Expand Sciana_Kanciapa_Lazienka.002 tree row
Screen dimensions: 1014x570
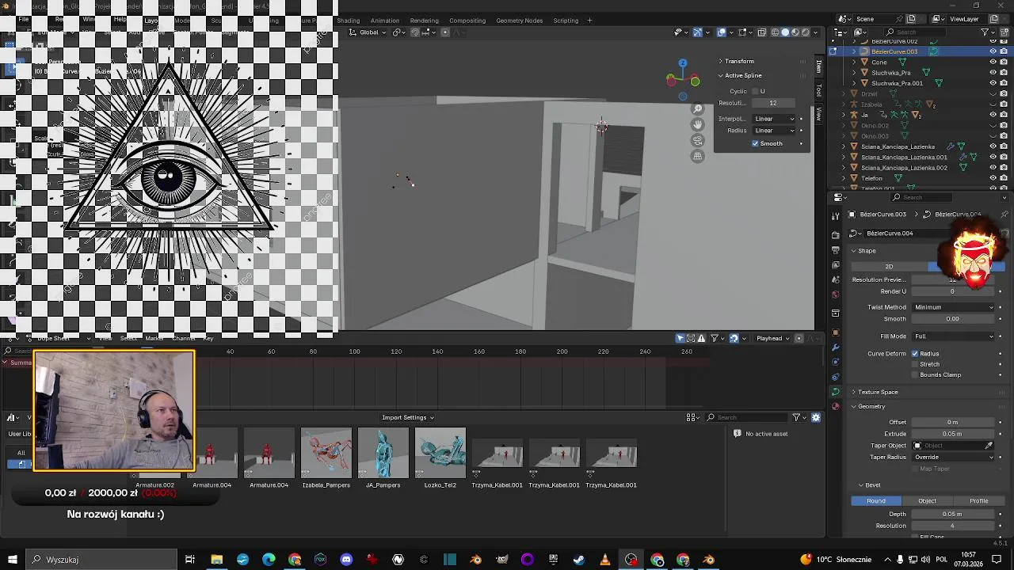coord(844,168)
